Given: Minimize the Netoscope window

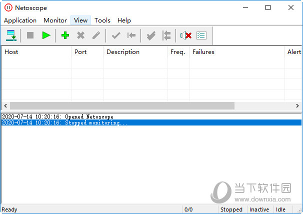Looking at the screenshot, I should point(245,7).
